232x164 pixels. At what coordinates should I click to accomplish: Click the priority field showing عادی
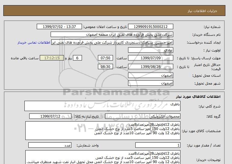(150, 50)
